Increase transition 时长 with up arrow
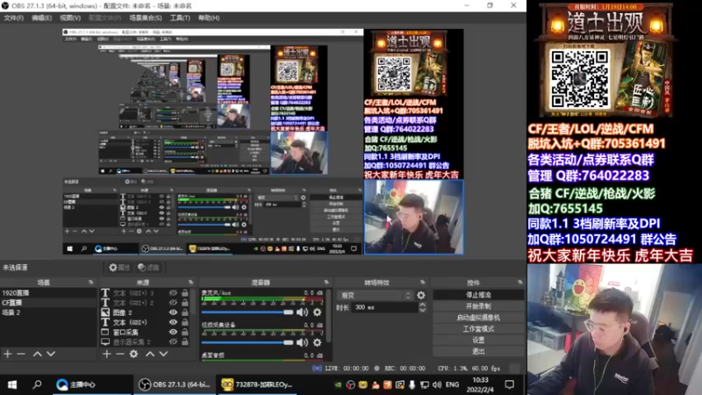This screenshot has width=702, height=395. 422,305
